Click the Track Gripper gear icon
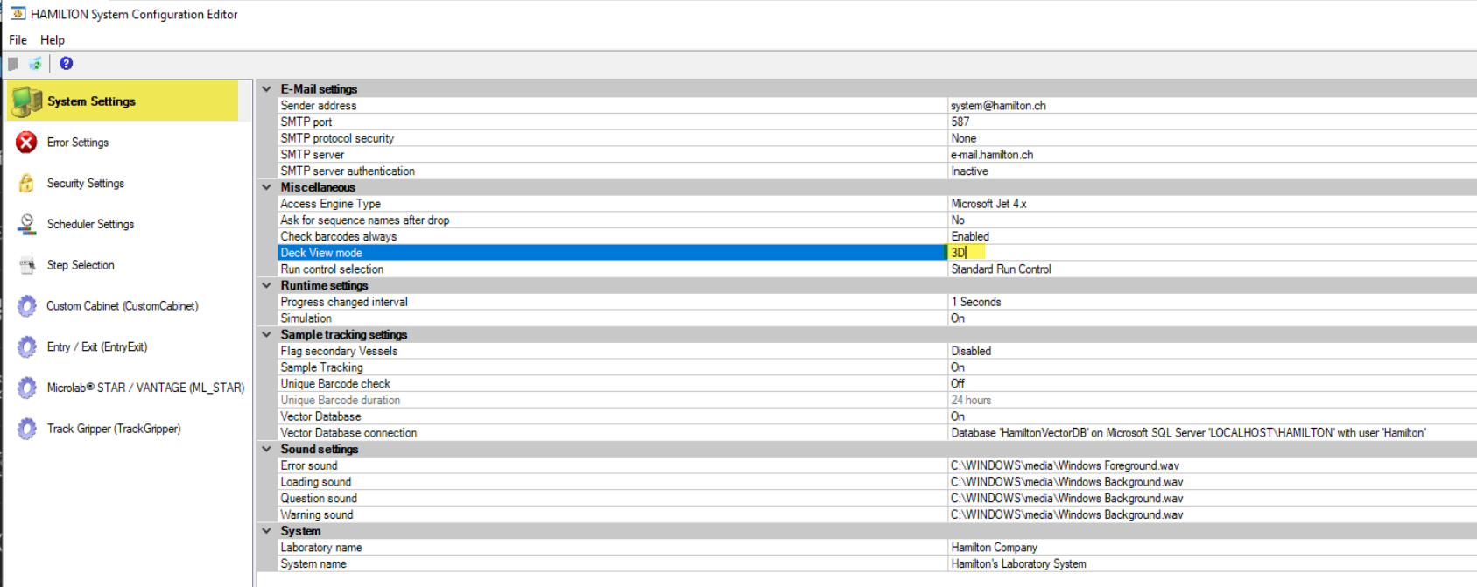 tap(27, 429)
